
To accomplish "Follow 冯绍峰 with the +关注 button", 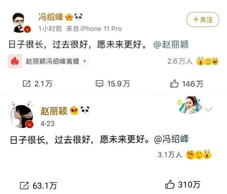I will pyautogui.click(x=203, y=20).
